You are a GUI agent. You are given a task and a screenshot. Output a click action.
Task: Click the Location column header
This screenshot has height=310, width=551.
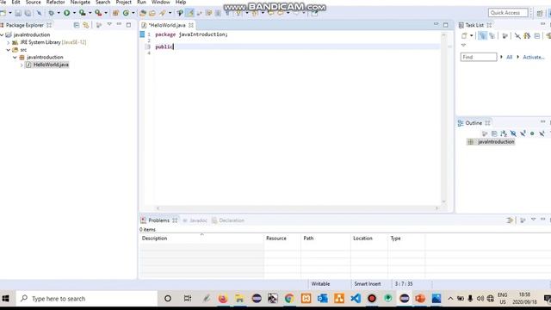369,239
